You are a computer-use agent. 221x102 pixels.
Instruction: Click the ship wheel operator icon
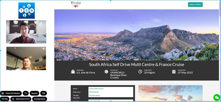tap(106, 72)
